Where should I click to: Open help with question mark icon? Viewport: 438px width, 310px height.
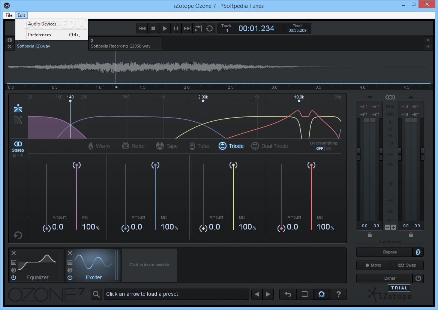pyautogui.click(x=338, y=294)
